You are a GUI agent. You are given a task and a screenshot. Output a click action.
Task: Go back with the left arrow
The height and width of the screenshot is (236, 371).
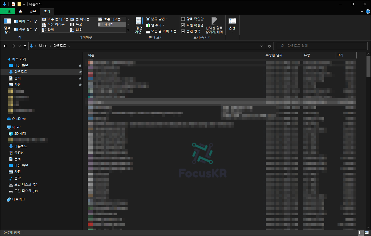5,46
